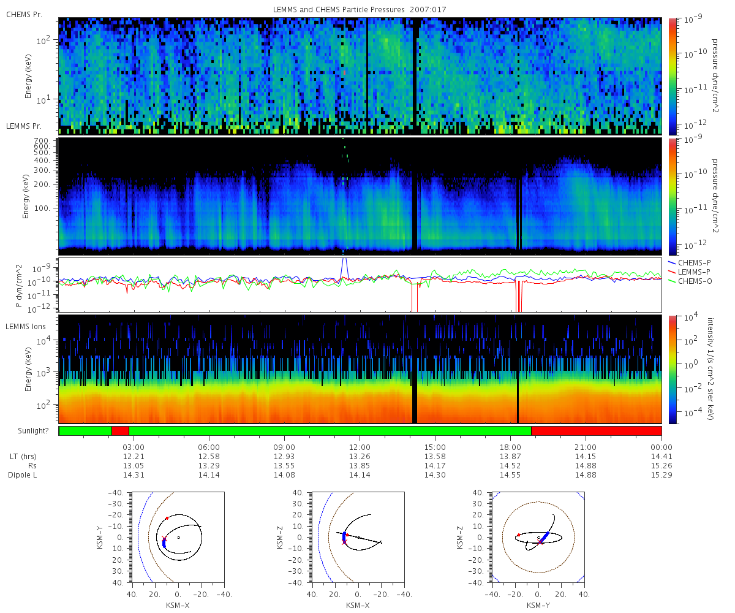
Task: Select the Rs value 13.85
Action: click(x=360, y=465)
